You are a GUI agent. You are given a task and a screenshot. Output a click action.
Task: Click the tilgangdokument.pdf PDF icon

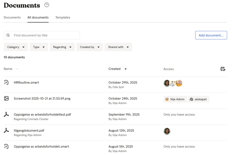[x=6, y=131]
